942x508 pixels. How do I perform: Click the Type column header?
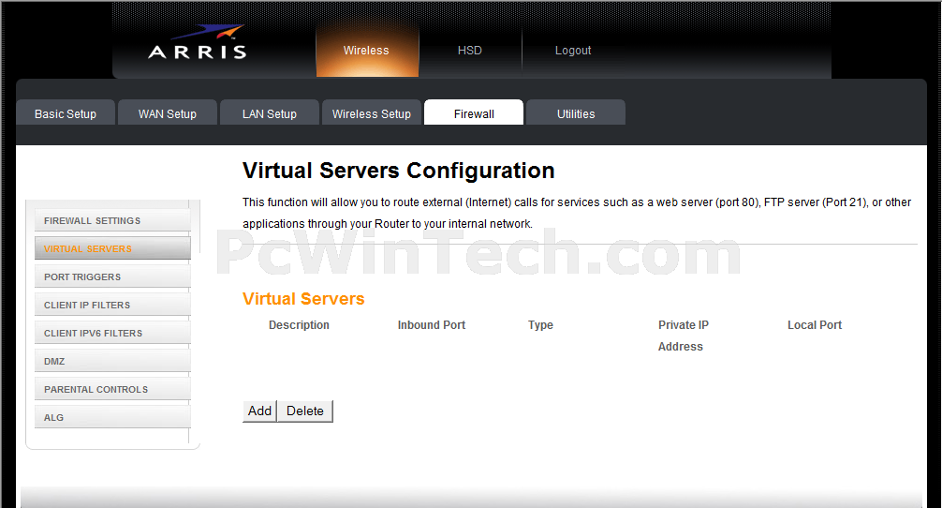pyautogui.click(x=540, y=325)
